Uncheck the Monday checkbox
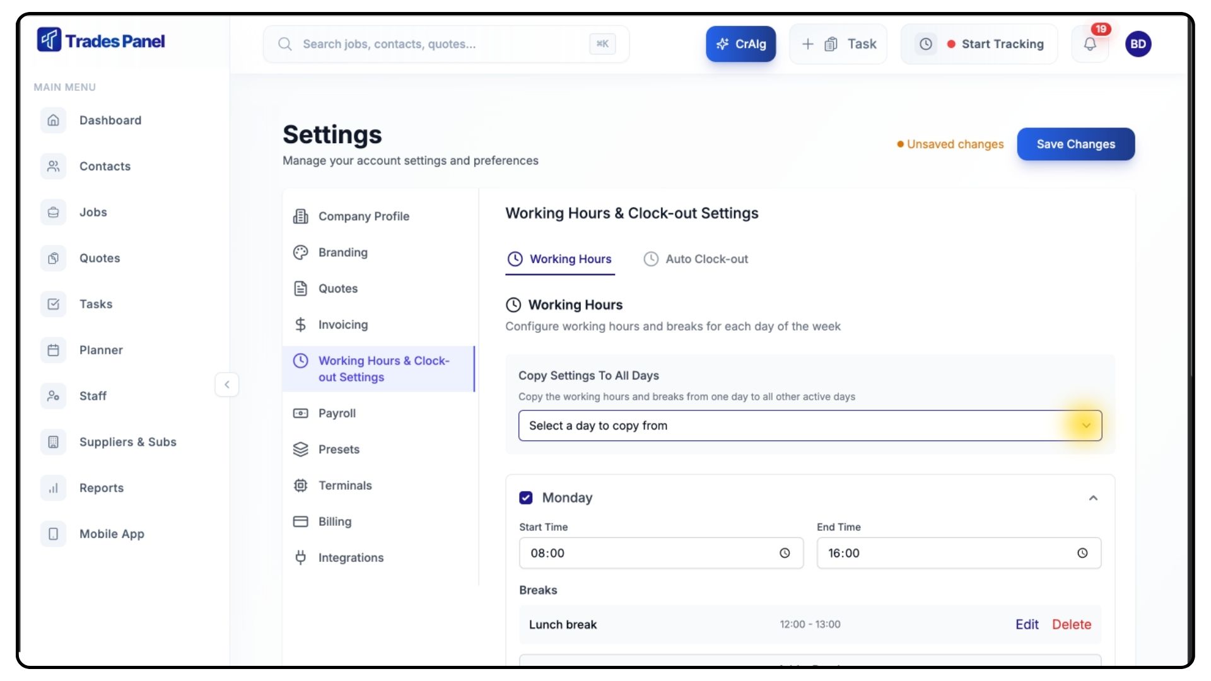The width and height of the screenshot is (1211, 681). click(x=525, y=498)
